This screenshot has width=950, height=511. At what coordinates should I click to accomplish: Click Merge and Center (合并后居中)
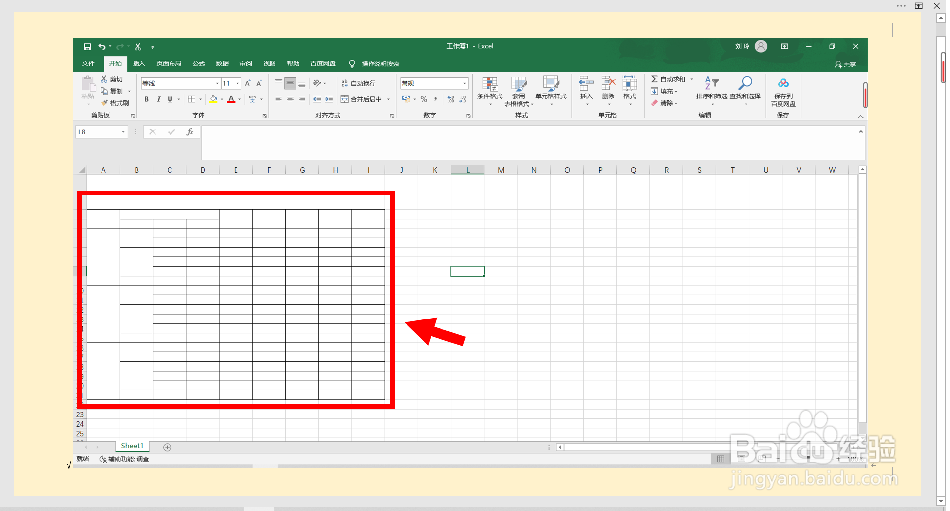[x=362, y=99]
